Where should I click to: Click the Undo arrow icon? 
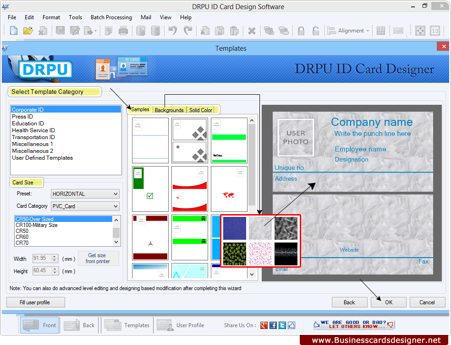click(x=173, y=31)
